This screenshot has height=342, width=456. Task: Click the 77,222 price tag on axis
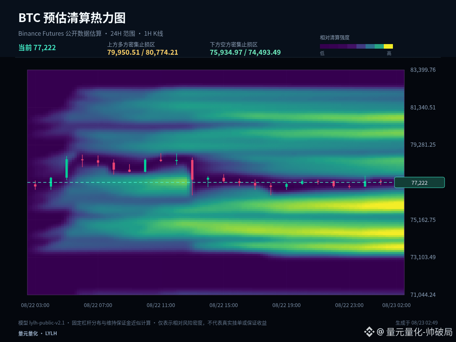point(420,183)
